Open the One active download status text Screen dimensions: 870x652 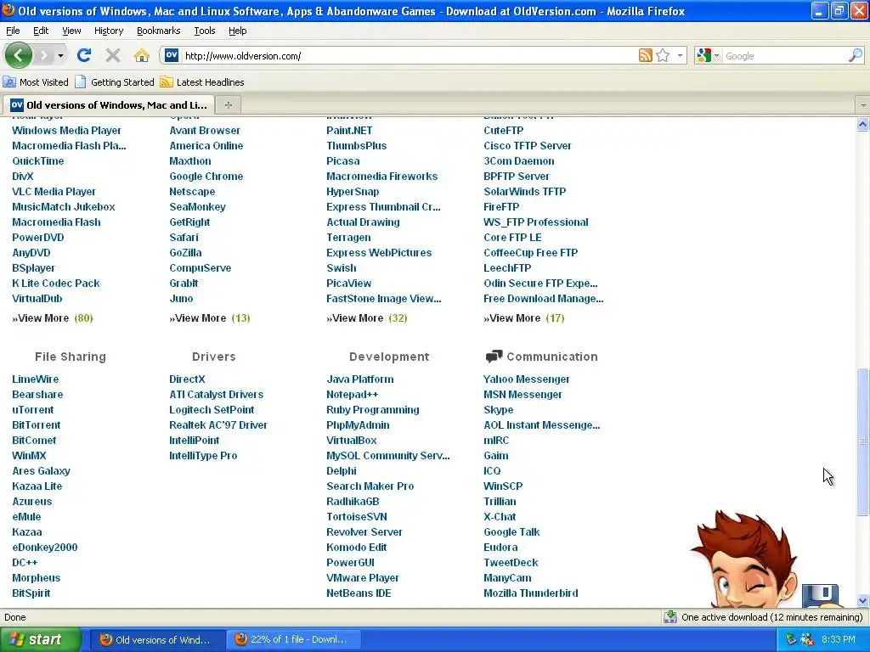click(771, 617)
